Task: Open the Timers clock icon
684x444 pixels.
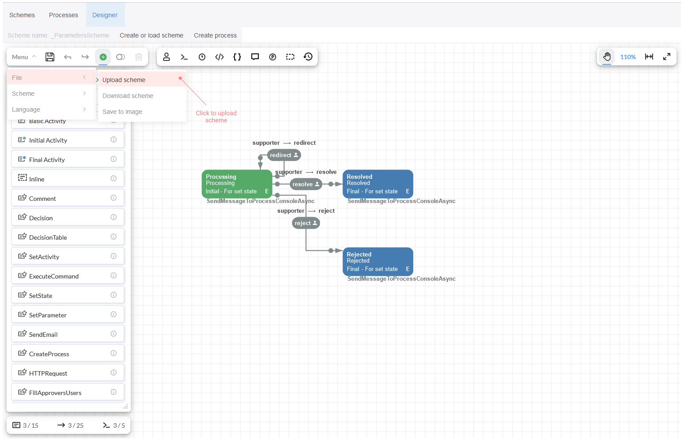Action: tap(202, 57)
